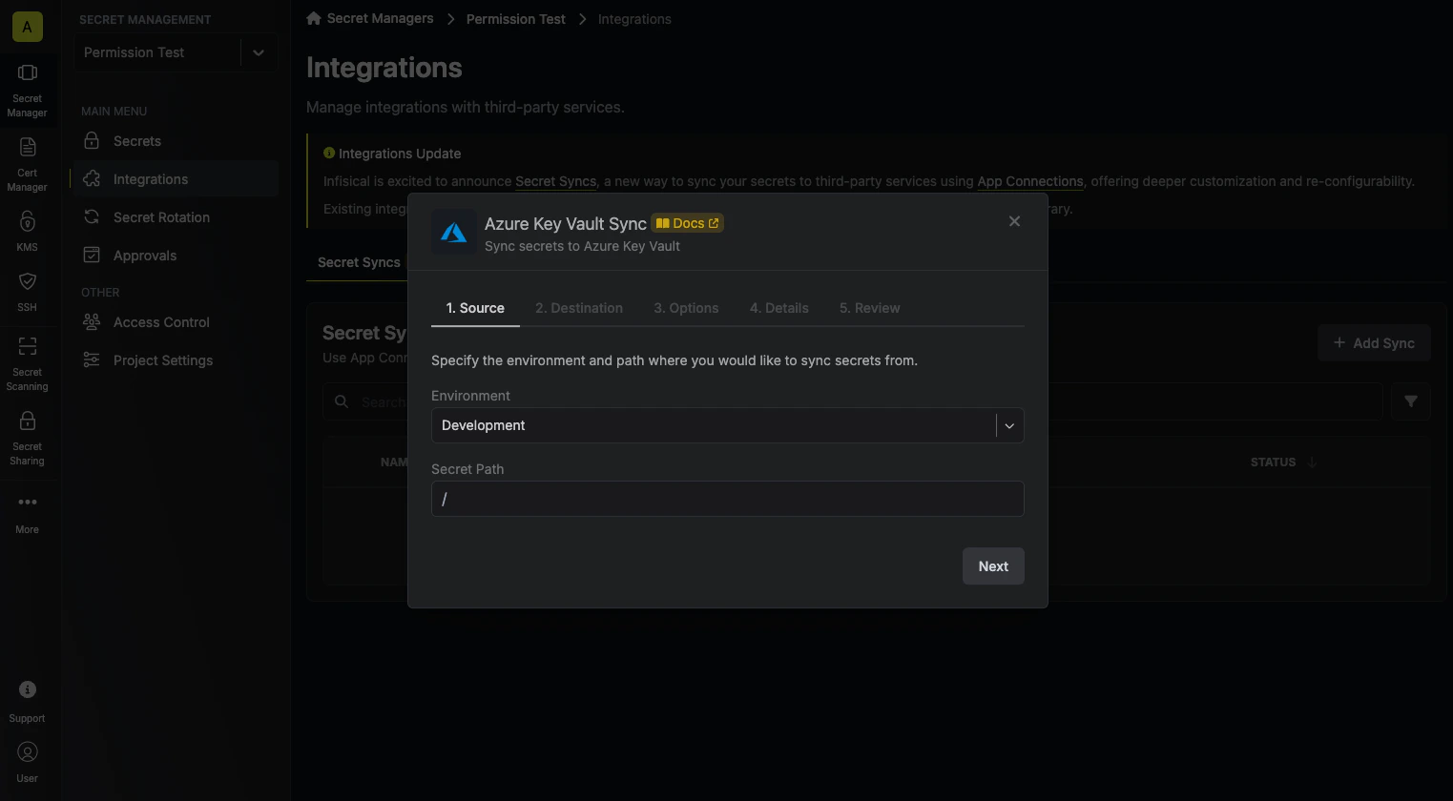This screenshot has height=801, width=1453.
Task: Open the Secret Scanning sidebar icon
Action: click(27, 346)
